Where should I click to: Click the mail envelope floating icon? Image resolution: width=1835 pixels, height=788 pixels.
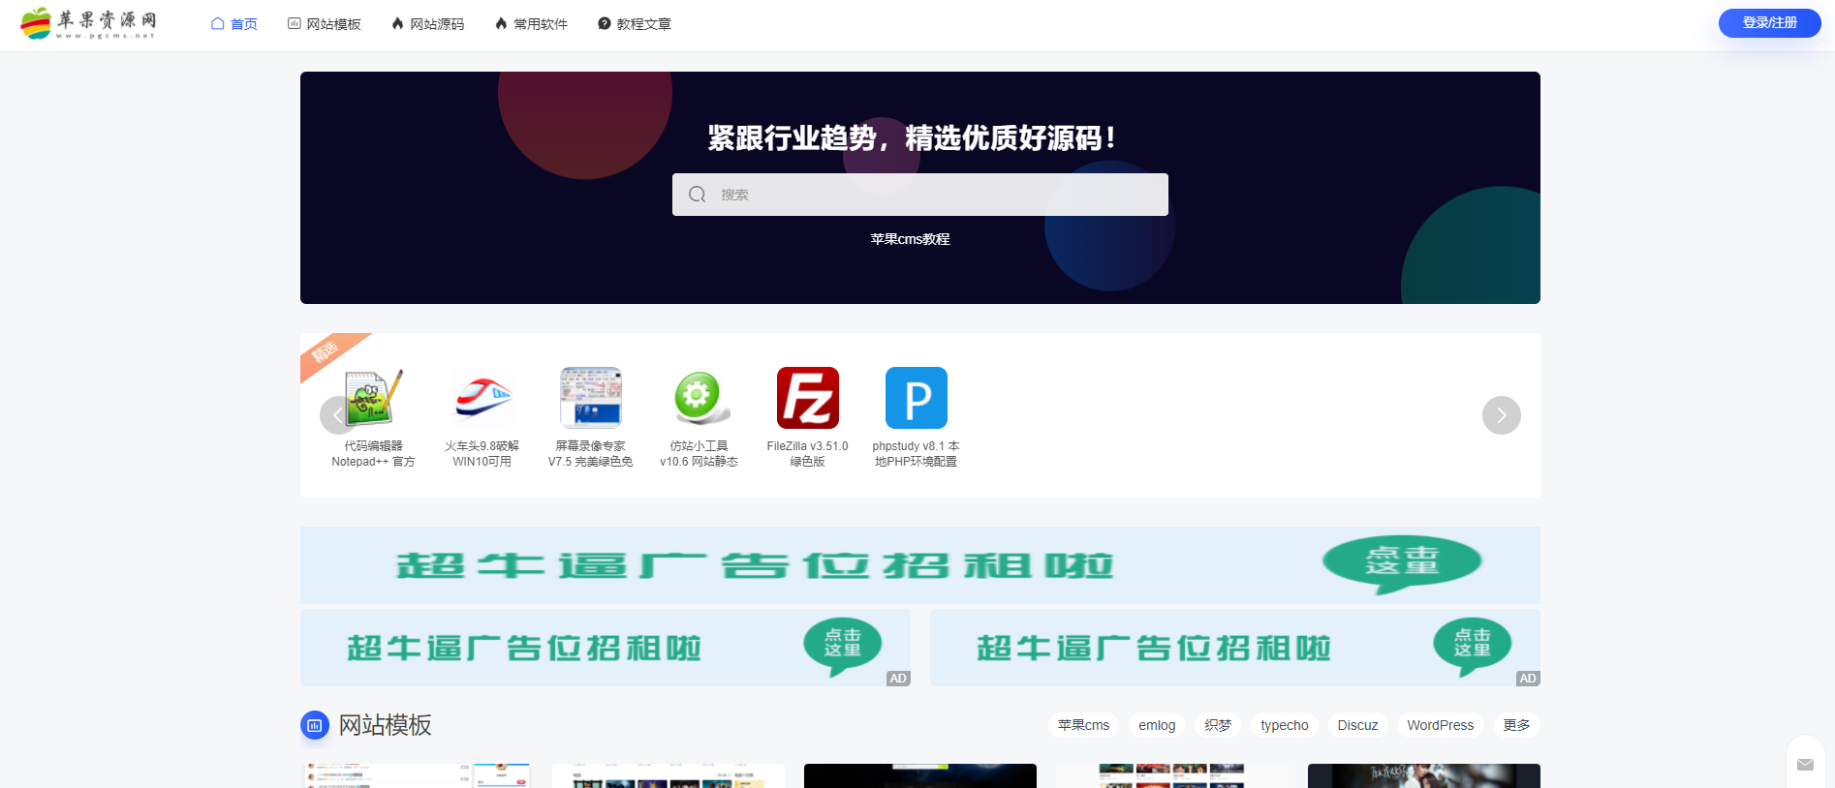[x=1805, y=765]
